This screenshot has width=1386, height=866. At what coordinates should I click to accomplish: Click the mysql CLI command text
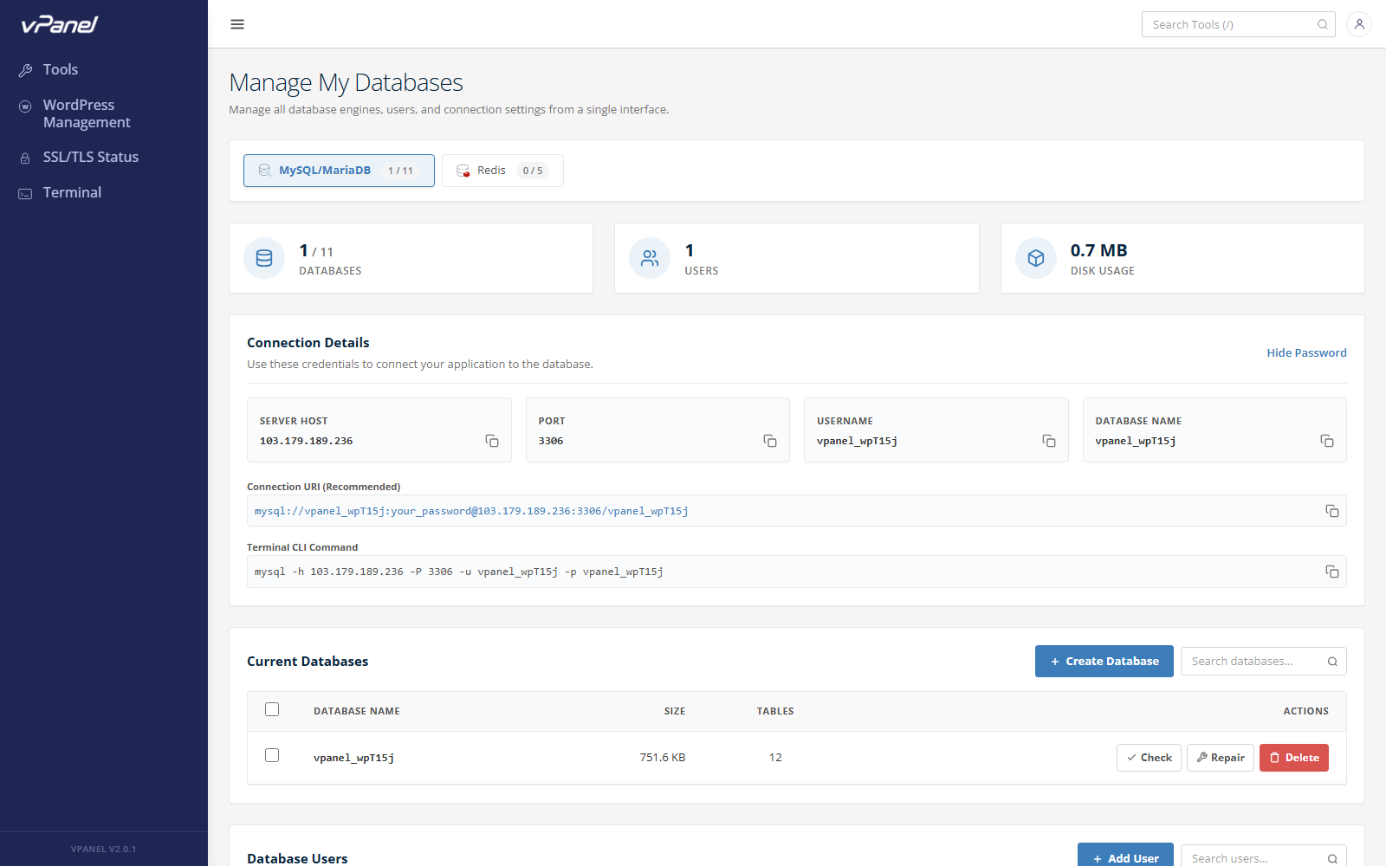click(x=459, y=572)
